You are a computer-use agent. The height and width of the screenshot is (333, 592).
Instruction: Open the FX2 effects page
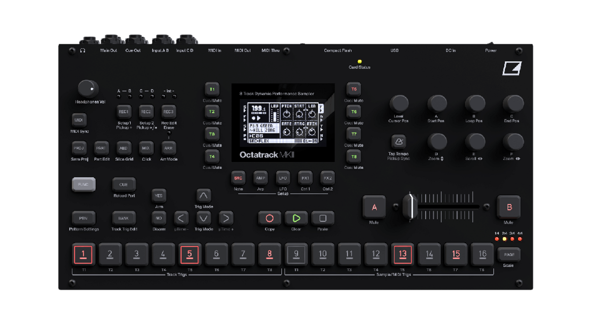[x=328, y=178]
